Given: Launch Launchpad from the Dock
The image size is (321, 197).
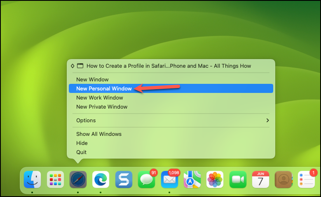Looking at the screenshot, I should click(x=55, y=180).
